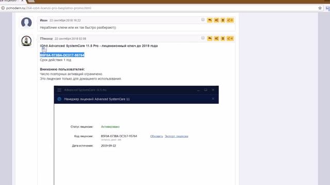Close the 'Менеджер лицензий' bar with its X

coord(213,99)
